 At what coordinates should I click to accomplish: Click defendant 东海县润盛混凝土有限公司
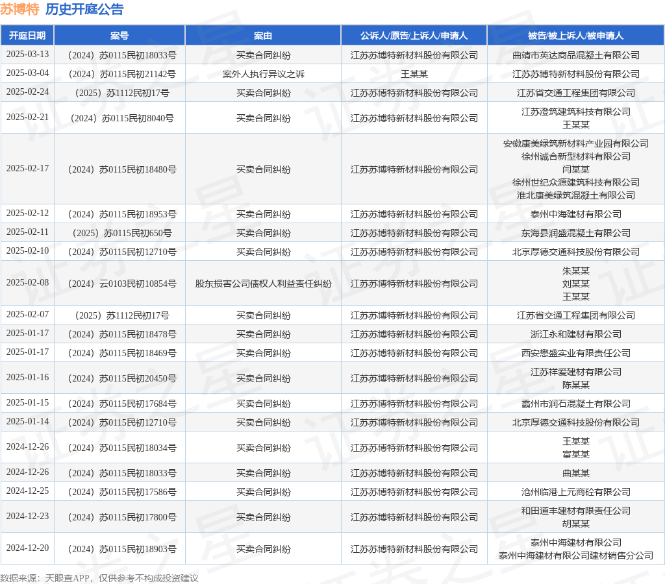[x=576, y=233]
